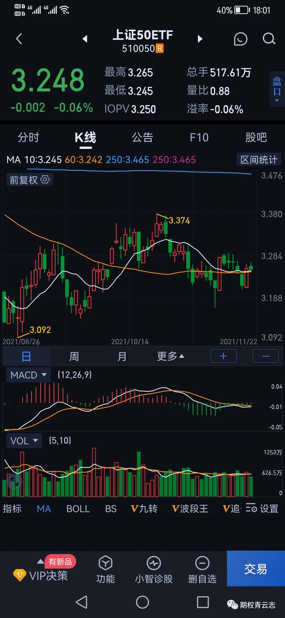Open the VOL indicator dropdown
The height and width of the screenshot is (618, 285).
(24, 441)
